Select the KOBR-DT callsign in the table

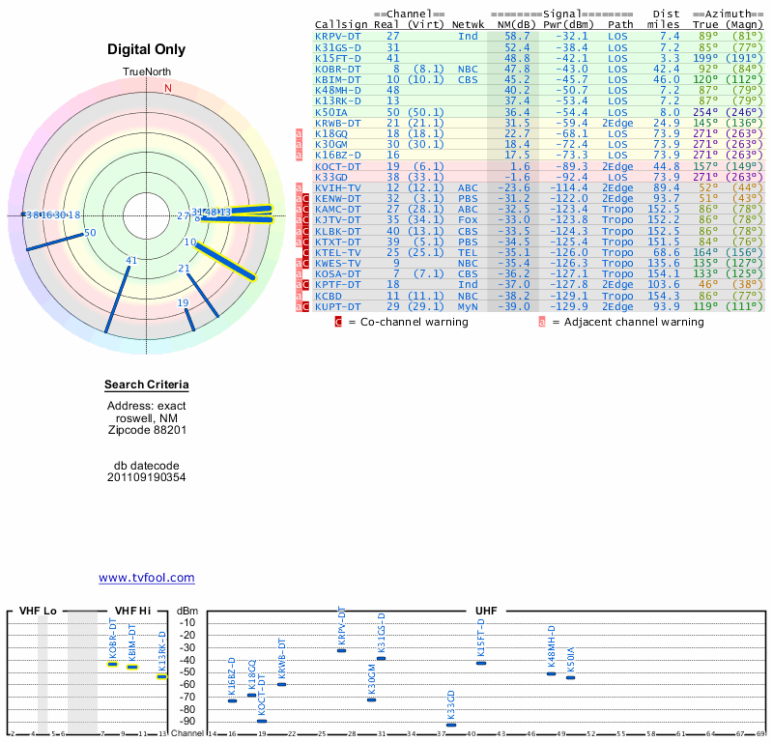click(337, 69)
